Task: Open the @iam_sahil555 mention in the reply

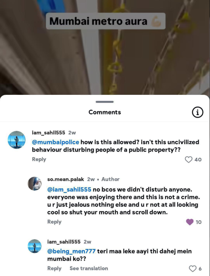Action: [69, 189]
